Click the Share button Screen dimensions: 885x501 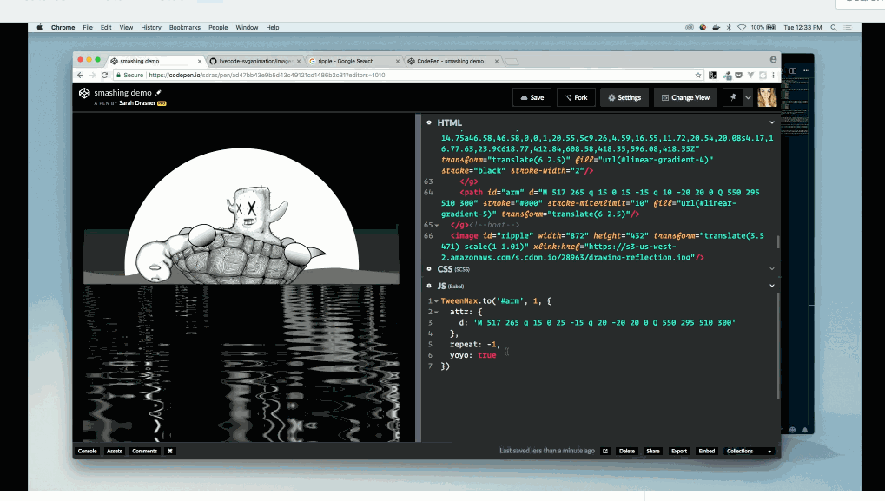653,451
